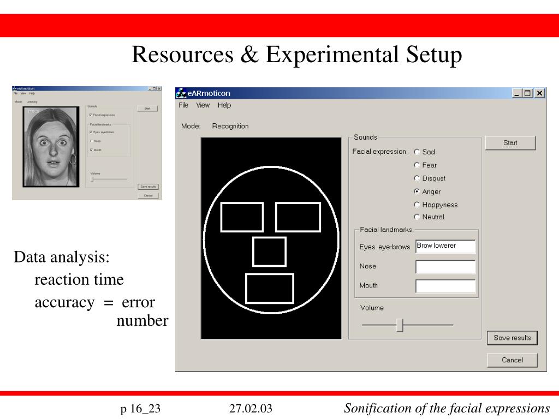Screen dimensions: 559x419
Task: Click the nose rectangle on the schematic face
Action: [270, 252]
